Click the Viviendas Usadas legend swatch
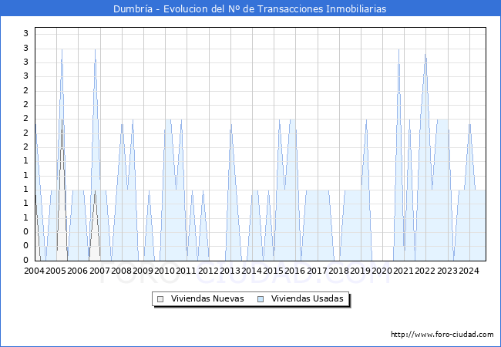Image resolution: width=501 pixels, height=347 pixels. click(261, 299)
